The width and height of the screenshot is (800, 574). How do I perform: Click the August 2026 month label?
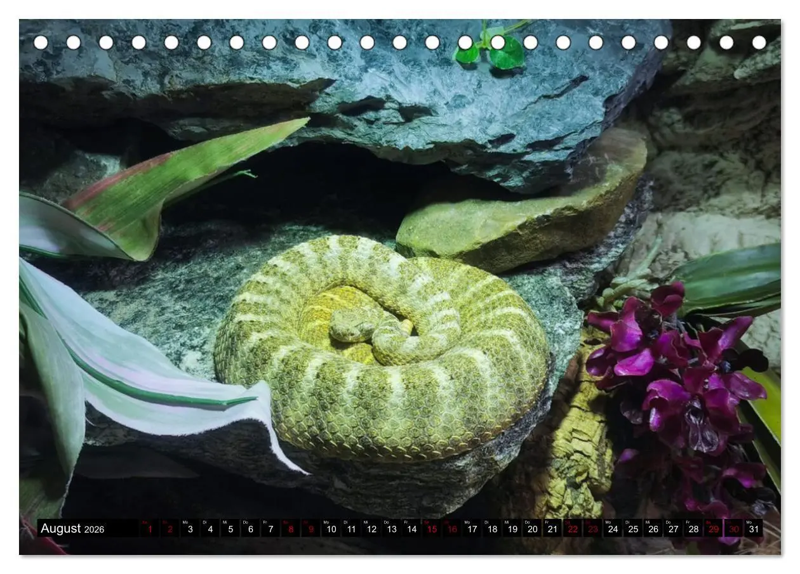(x=72, y=529)
